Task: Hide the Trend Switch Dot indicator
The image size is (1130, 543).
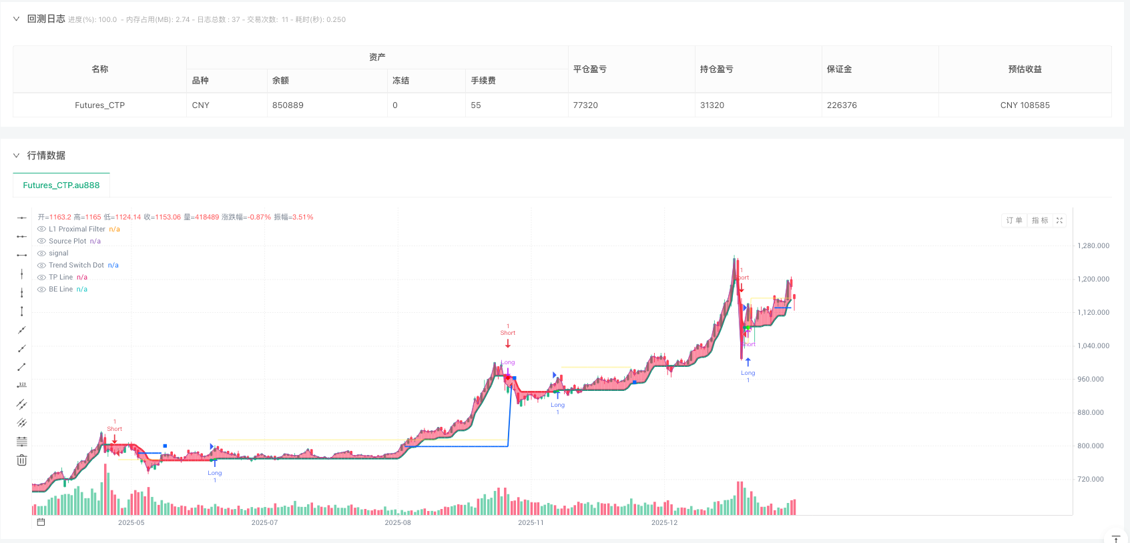Action: 41,265
